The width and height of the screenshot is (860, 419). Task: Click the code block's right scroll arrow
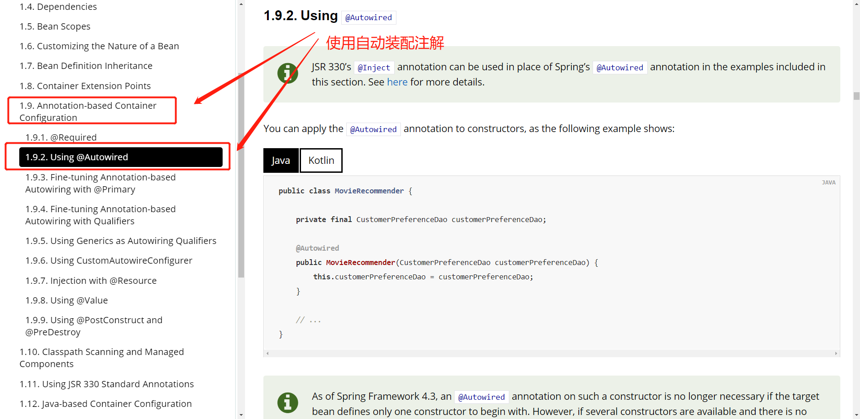836,354
